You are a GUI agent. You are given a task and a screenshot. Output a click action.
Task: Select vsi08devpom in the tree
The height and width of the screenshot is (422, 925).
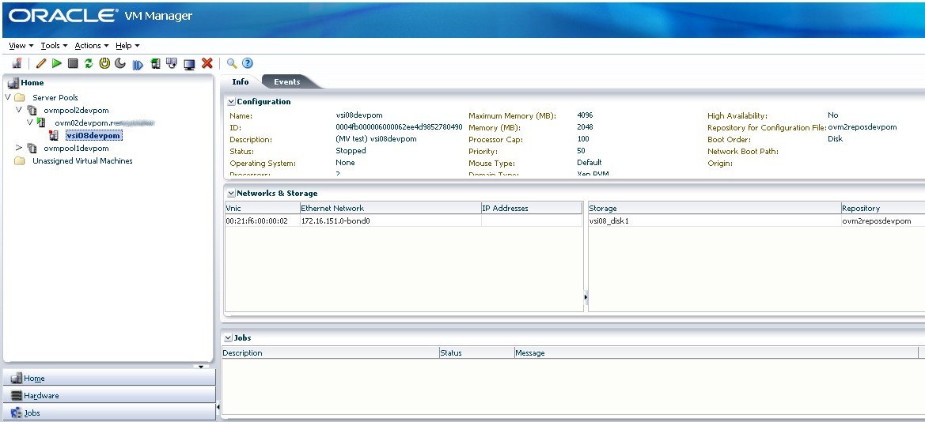(x=94, y=136)
